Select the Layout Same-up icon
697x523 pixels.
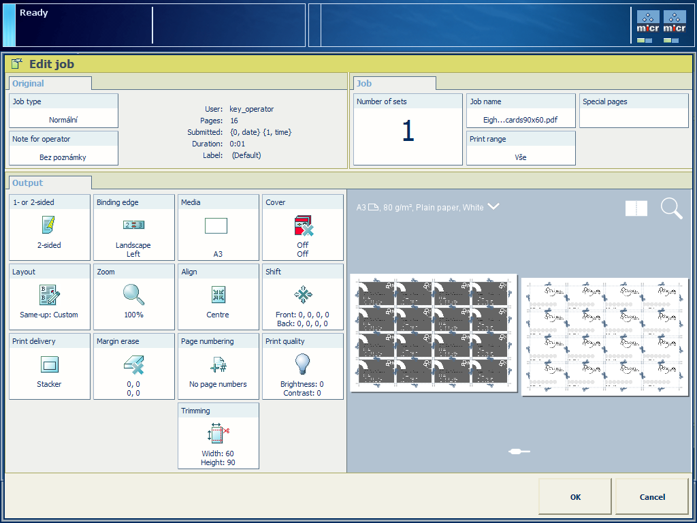(49, 295)
